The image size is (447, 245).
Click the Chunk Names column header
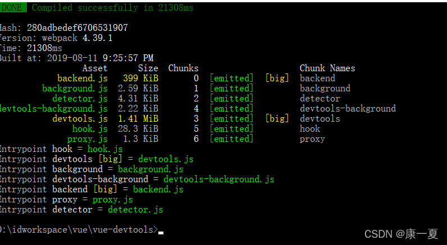tap(327, 68)
